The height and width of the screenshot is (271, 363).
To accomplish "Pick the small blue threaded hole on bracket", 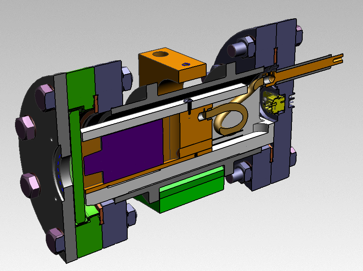I will click(186, 64).
